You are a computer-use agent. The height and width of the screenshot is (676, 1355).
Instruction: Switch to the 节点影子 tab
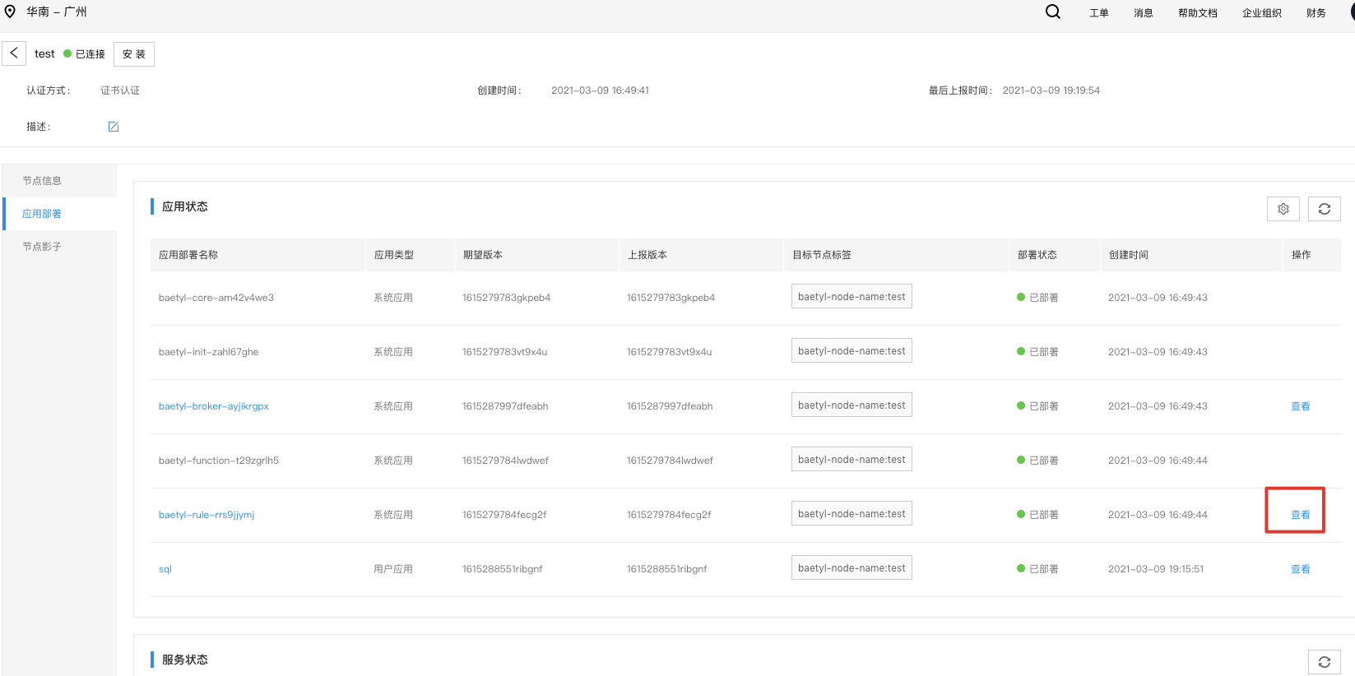click(x=59, y=247)
